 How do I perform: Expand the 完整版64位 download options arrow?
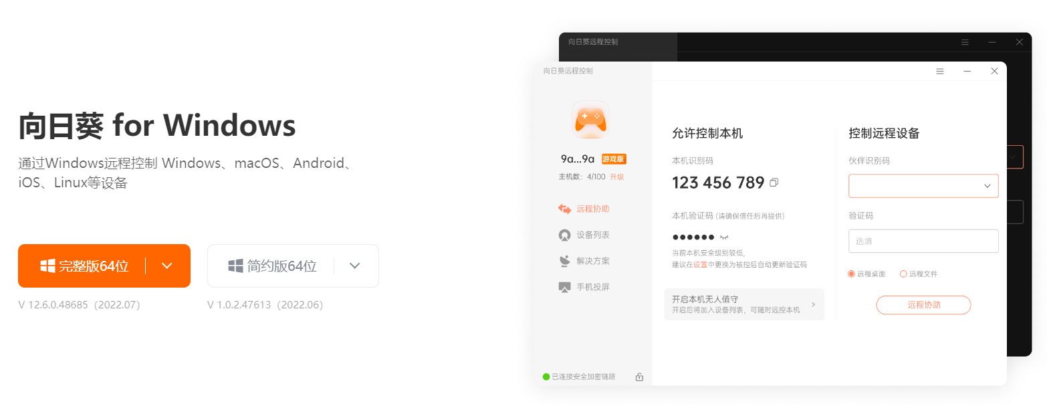167,266
